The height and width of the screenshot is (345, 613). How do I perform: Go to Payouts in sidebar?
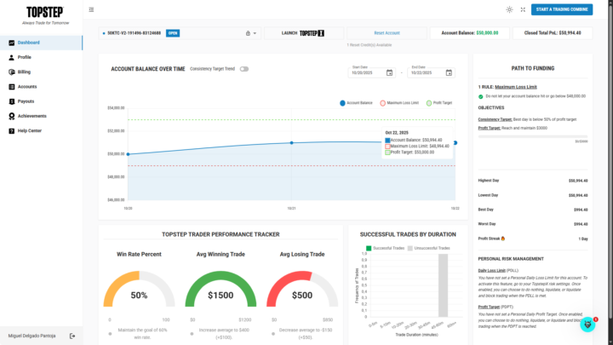(26, 101)
